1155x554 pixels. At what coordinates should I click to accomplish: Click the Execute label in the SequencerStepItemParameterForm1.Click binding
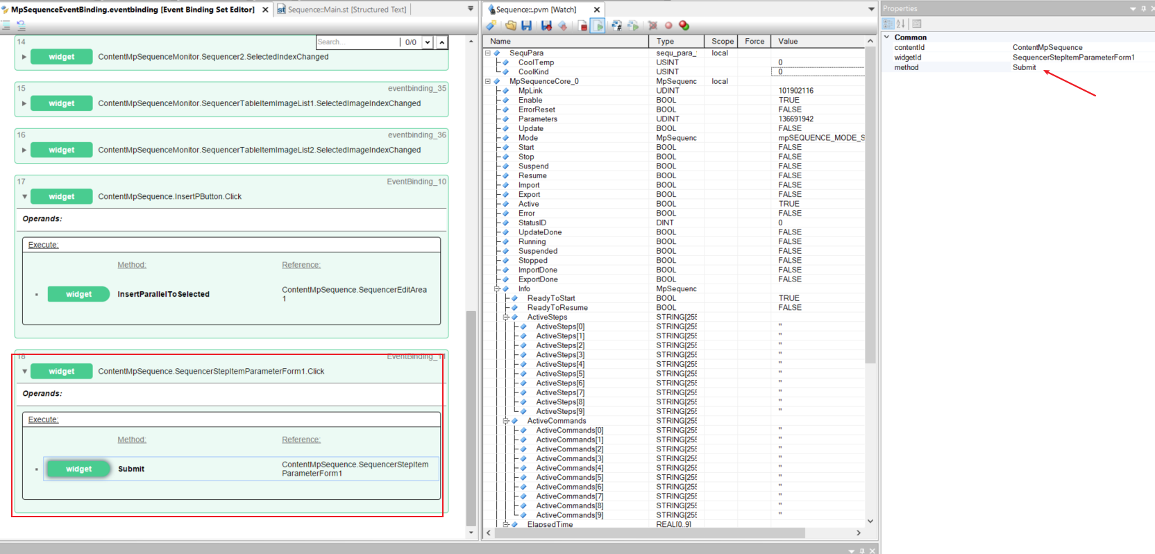[43, 419]
